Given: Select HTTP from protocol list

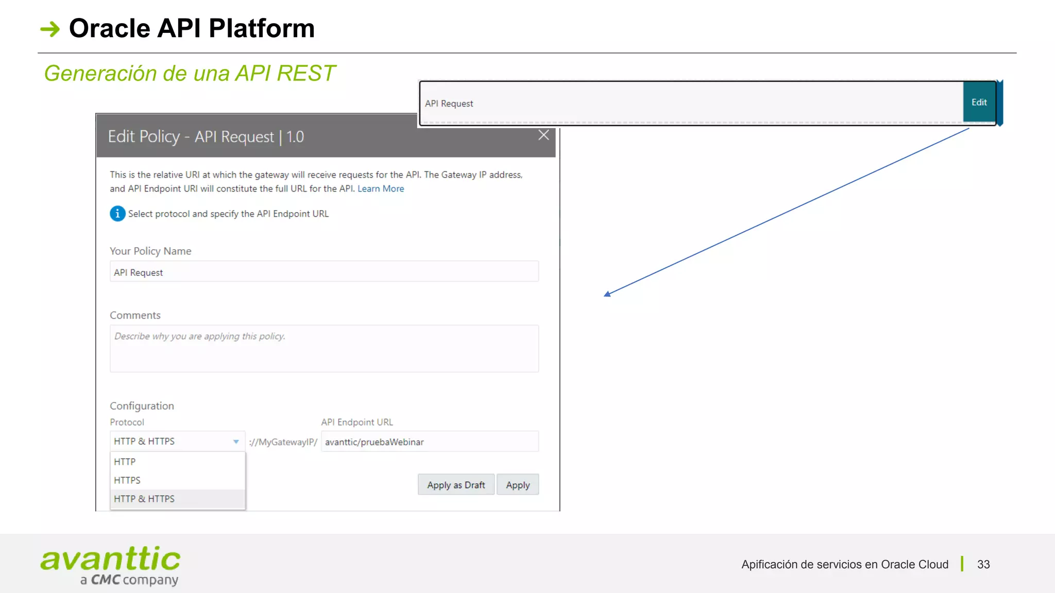Looking at the screenshot, I should pyautogui.click(x=177, y=462).
